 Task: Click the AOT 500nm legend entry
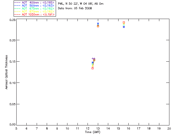coord(34,5)
